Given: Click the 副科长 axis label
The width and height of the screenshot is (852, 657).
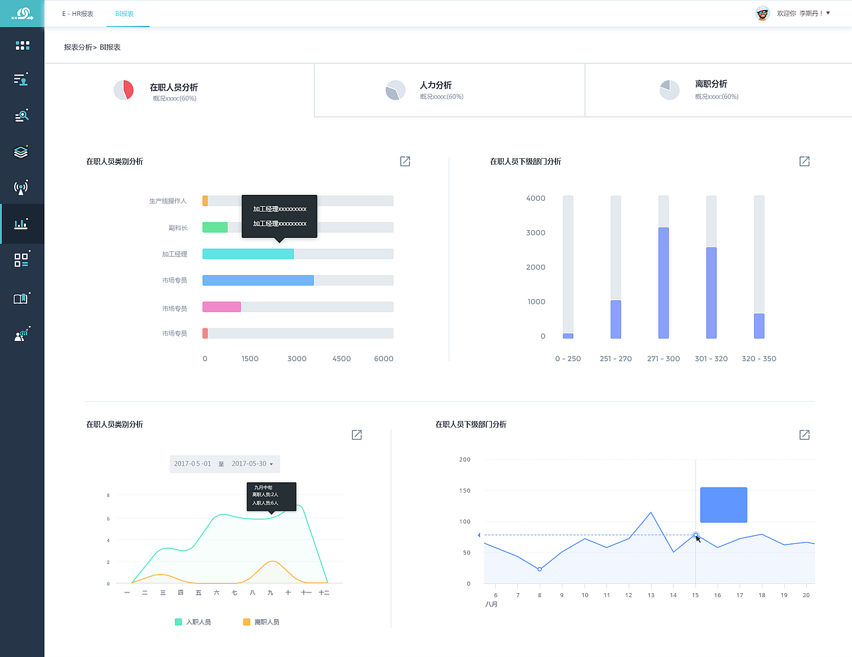Looking at the screenshot, I should [x=178, y=228].
